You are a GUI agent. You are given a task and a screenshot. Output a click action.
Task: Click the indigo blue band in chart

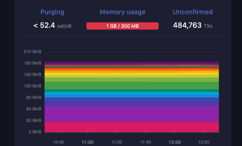(x=131, y=100)
